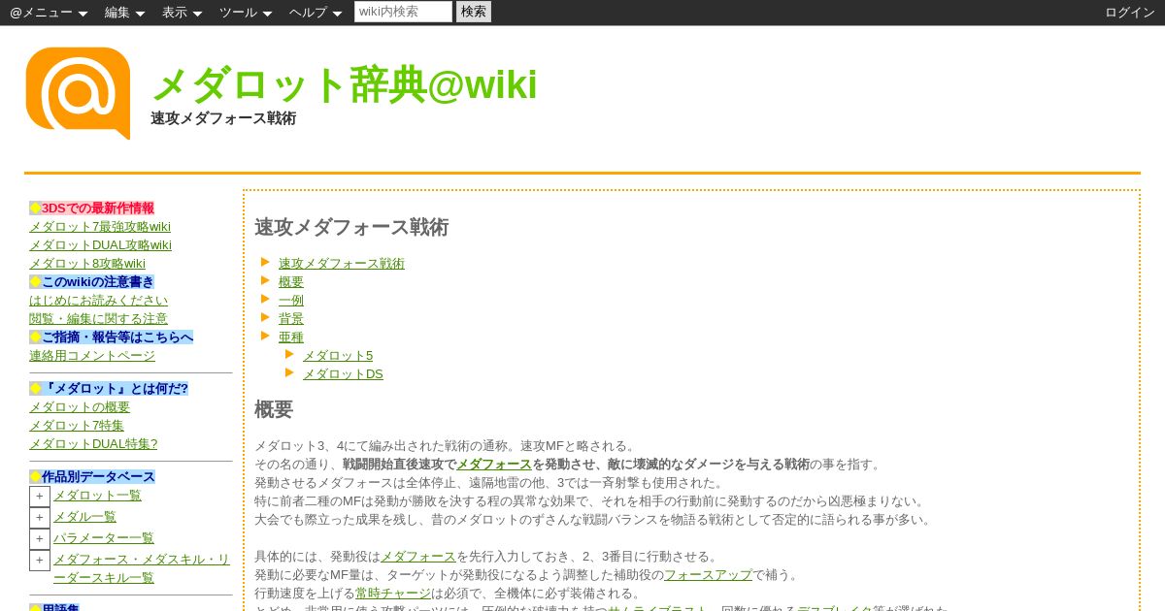1165x611 pixels.
Task: Click the 概要 section heading
Action: [x=274, y=409]
